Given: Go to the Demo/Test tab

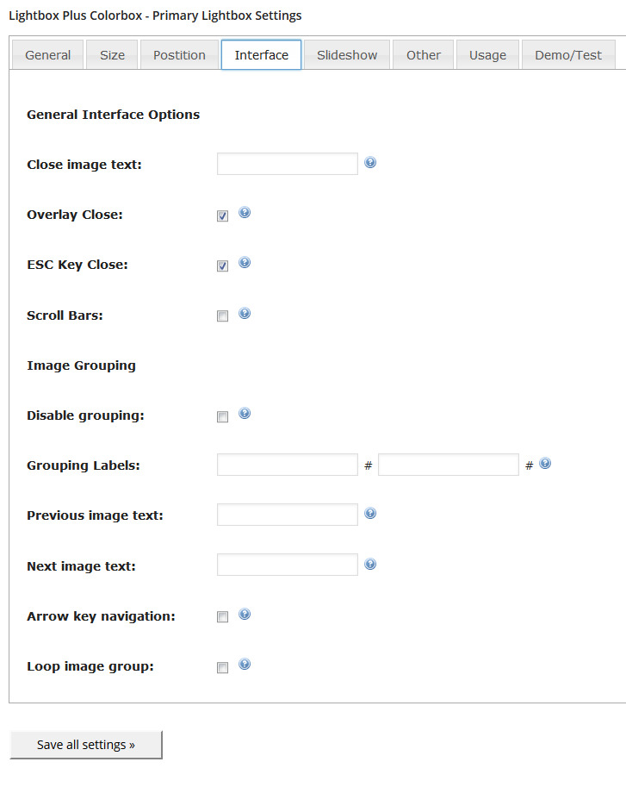Looking at the screenshot, I should pos(568,54).
